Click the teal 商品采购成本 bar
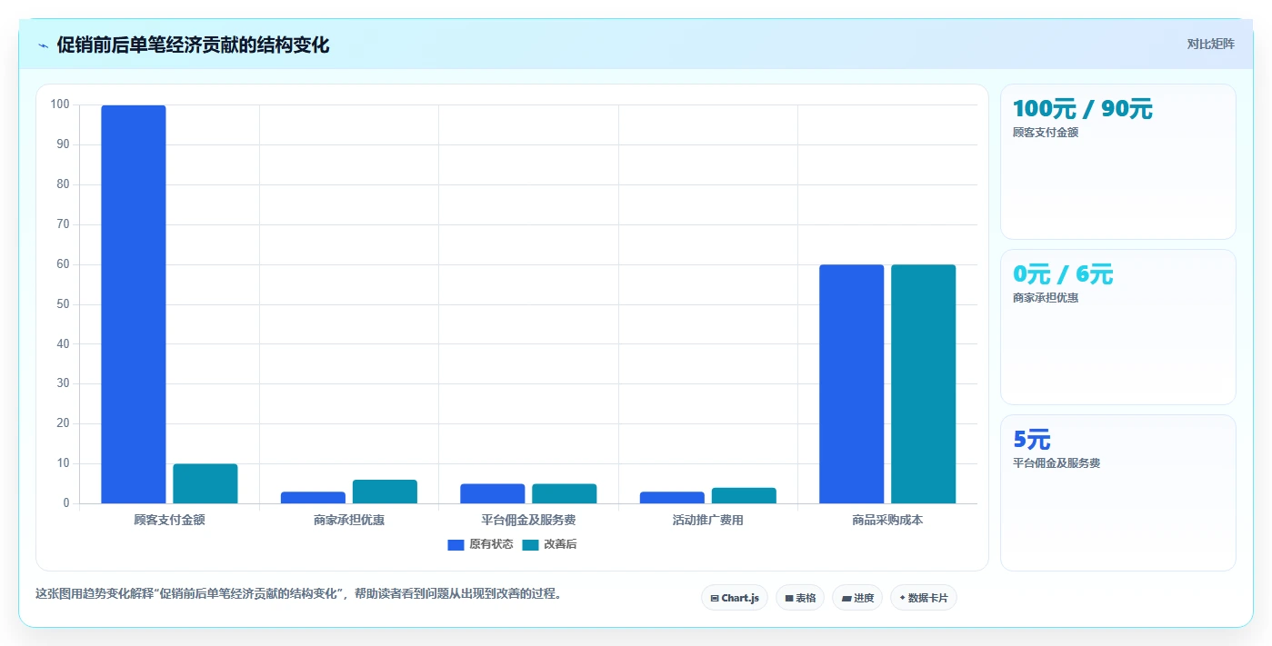Image resolution: width=1272 pixels, height=646 pixels. click(x=924, y=384)
